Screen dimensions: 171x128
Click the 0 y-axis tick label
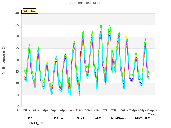coord(18,106)
